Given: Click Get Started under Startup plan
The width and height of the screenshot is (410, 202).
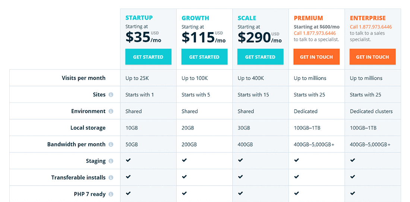Looking at the screenshot, I should (148, 57).
